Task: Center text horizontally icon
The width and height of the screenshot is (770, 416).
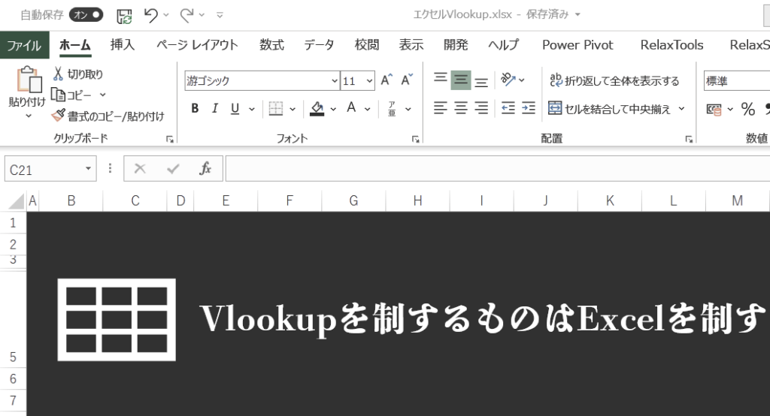Action: pyautogui.click(x=461, y=108)
